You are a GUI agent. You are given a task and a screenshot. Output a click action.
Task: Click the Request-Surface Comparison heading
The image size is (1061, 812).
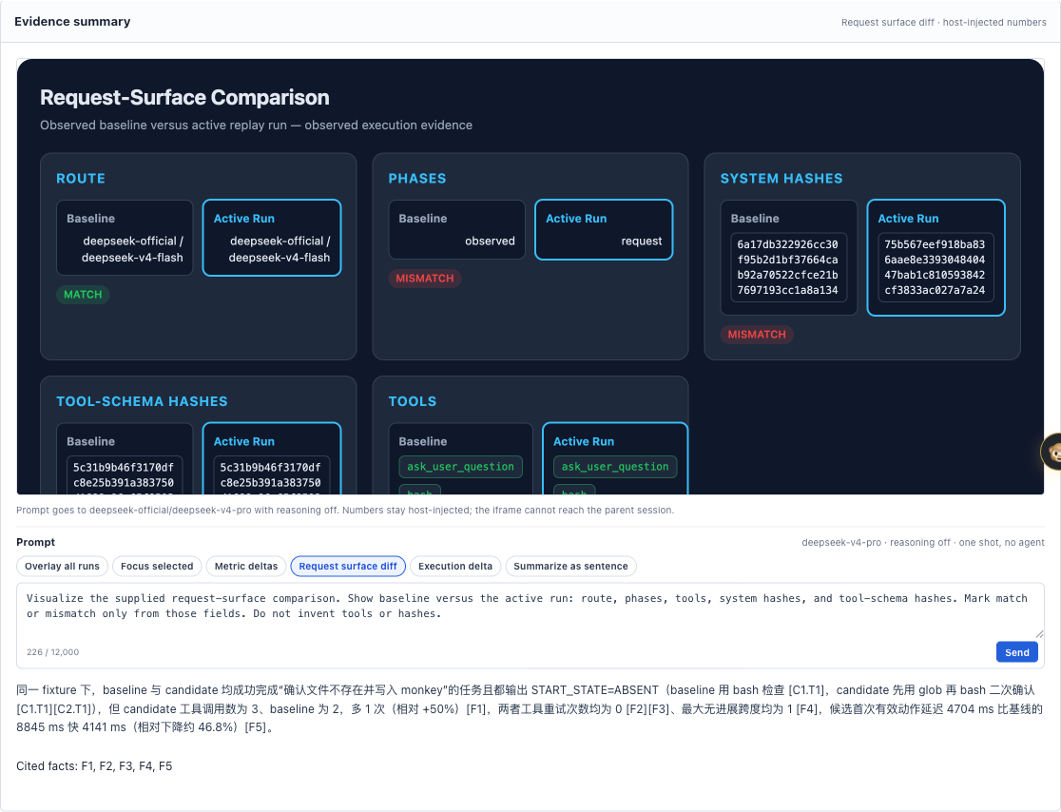(x=184, y=97)
